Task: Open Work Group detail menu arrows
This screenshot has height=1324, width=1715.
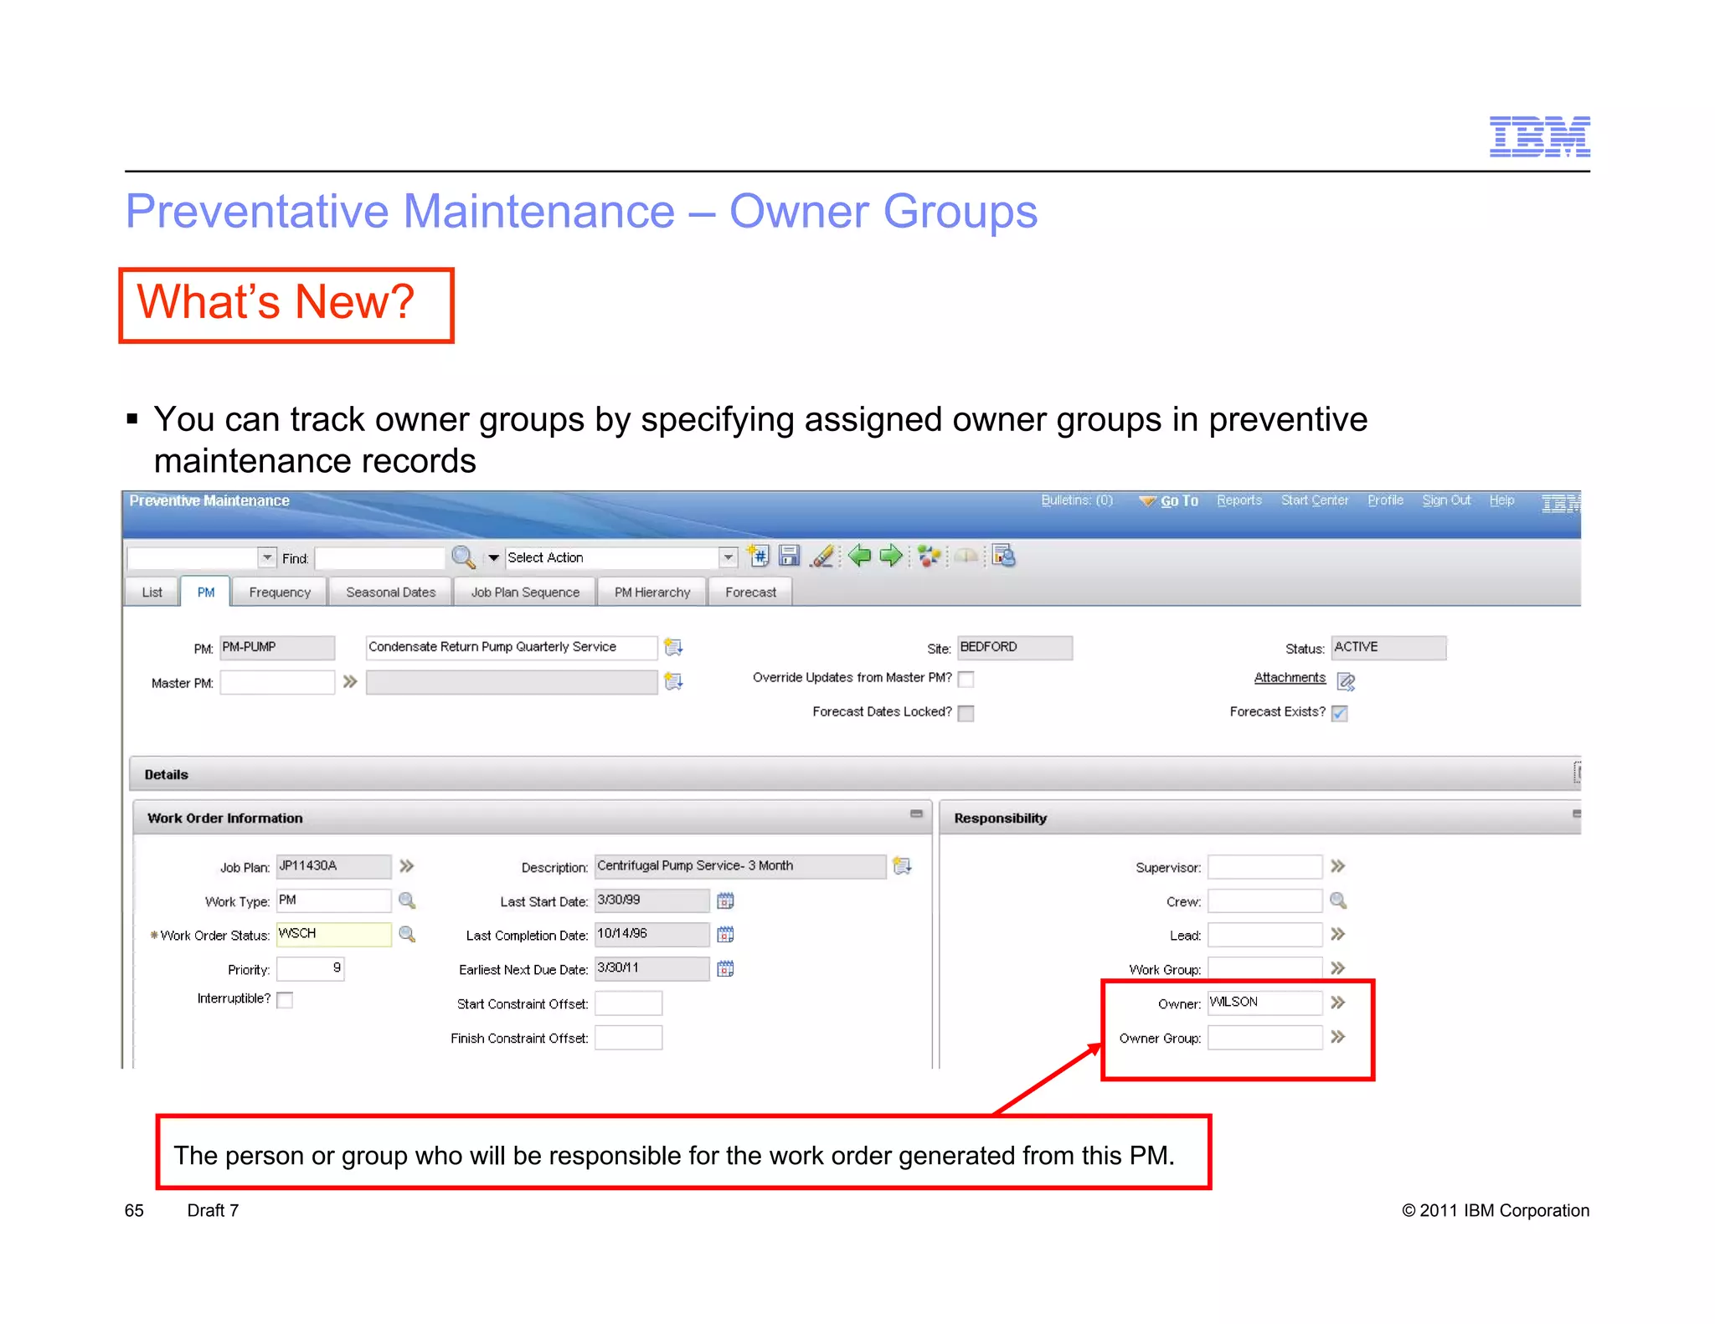Action: pyautogui.click(x=1338, y=968)
